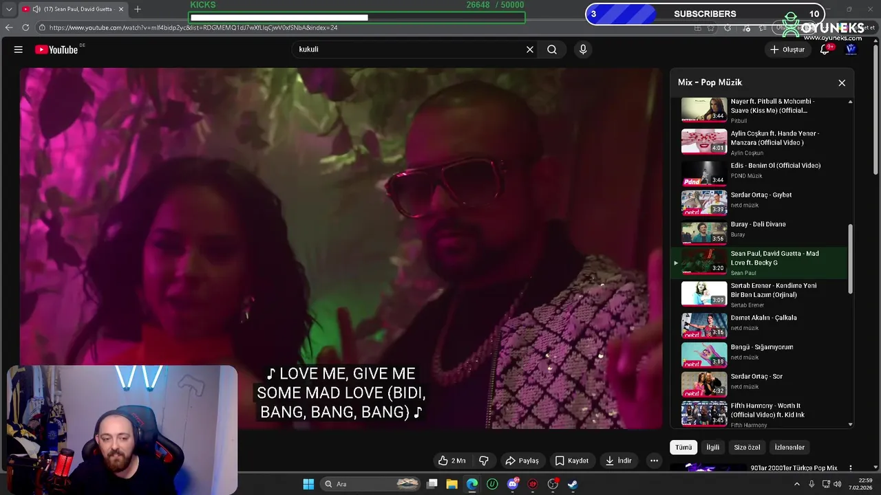Clear the 'kukuli' search text
The image size is (881, 495).
(x=530, y=49)
